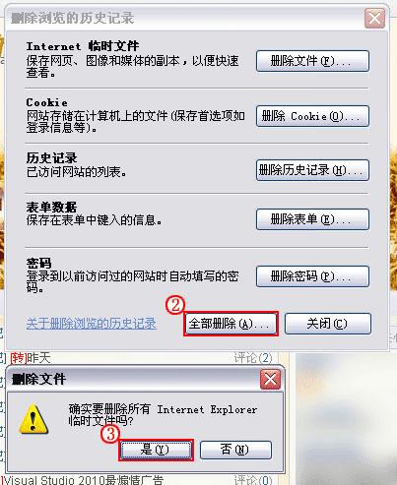Open 评论(2) comments link

[253, 358]
